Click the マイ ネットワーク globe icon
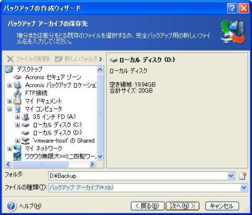This screenshot has width=252, height=215. (x=17, y=148)
